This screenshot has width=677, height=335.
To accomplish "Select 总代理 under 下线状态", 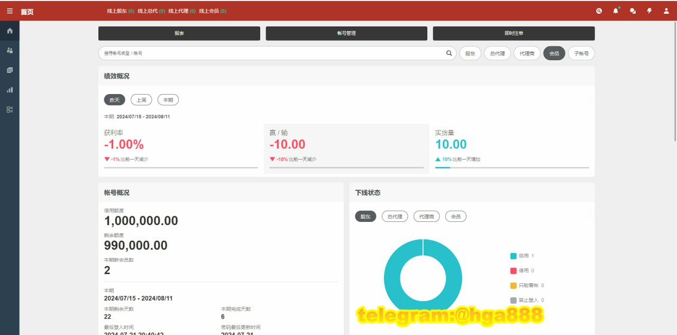I will (x=395, y=217).
